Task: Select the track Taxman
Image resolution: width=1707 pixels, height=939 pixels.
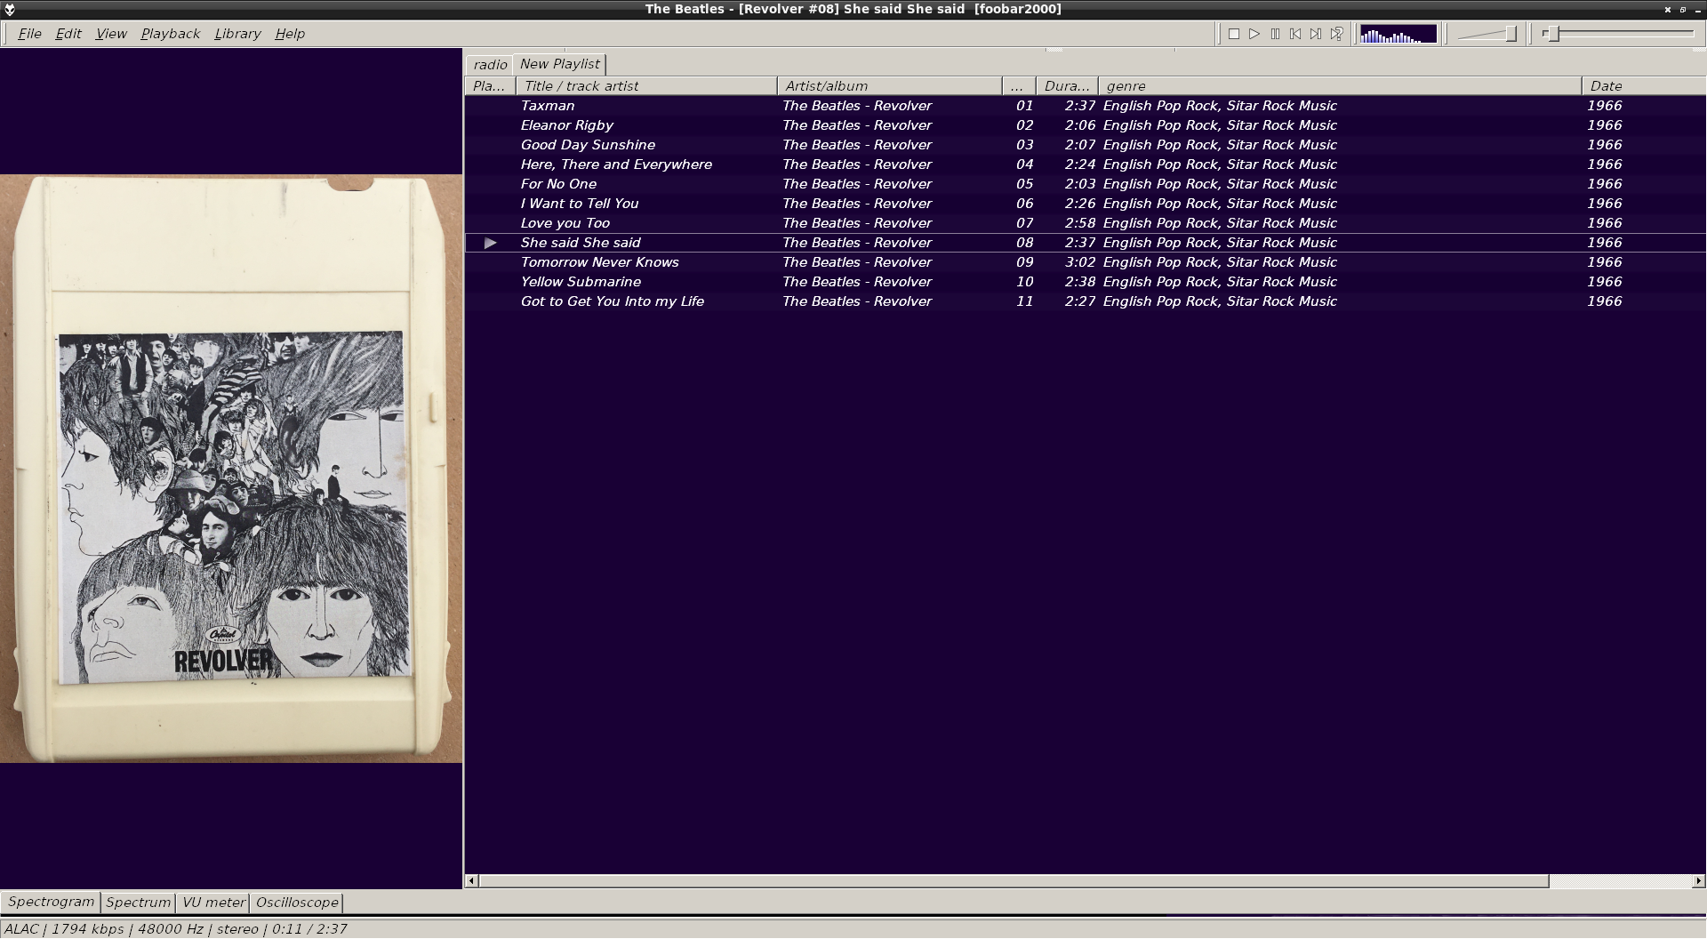Action: 1085,106
